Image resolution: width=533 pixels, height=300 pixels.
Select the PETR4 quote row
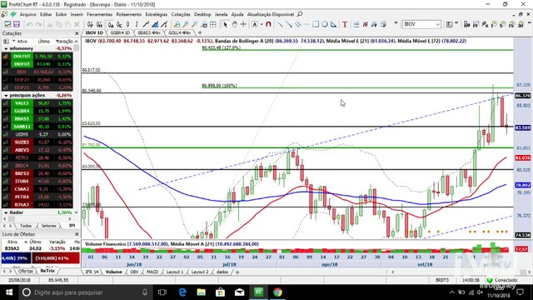pos(37,197)
